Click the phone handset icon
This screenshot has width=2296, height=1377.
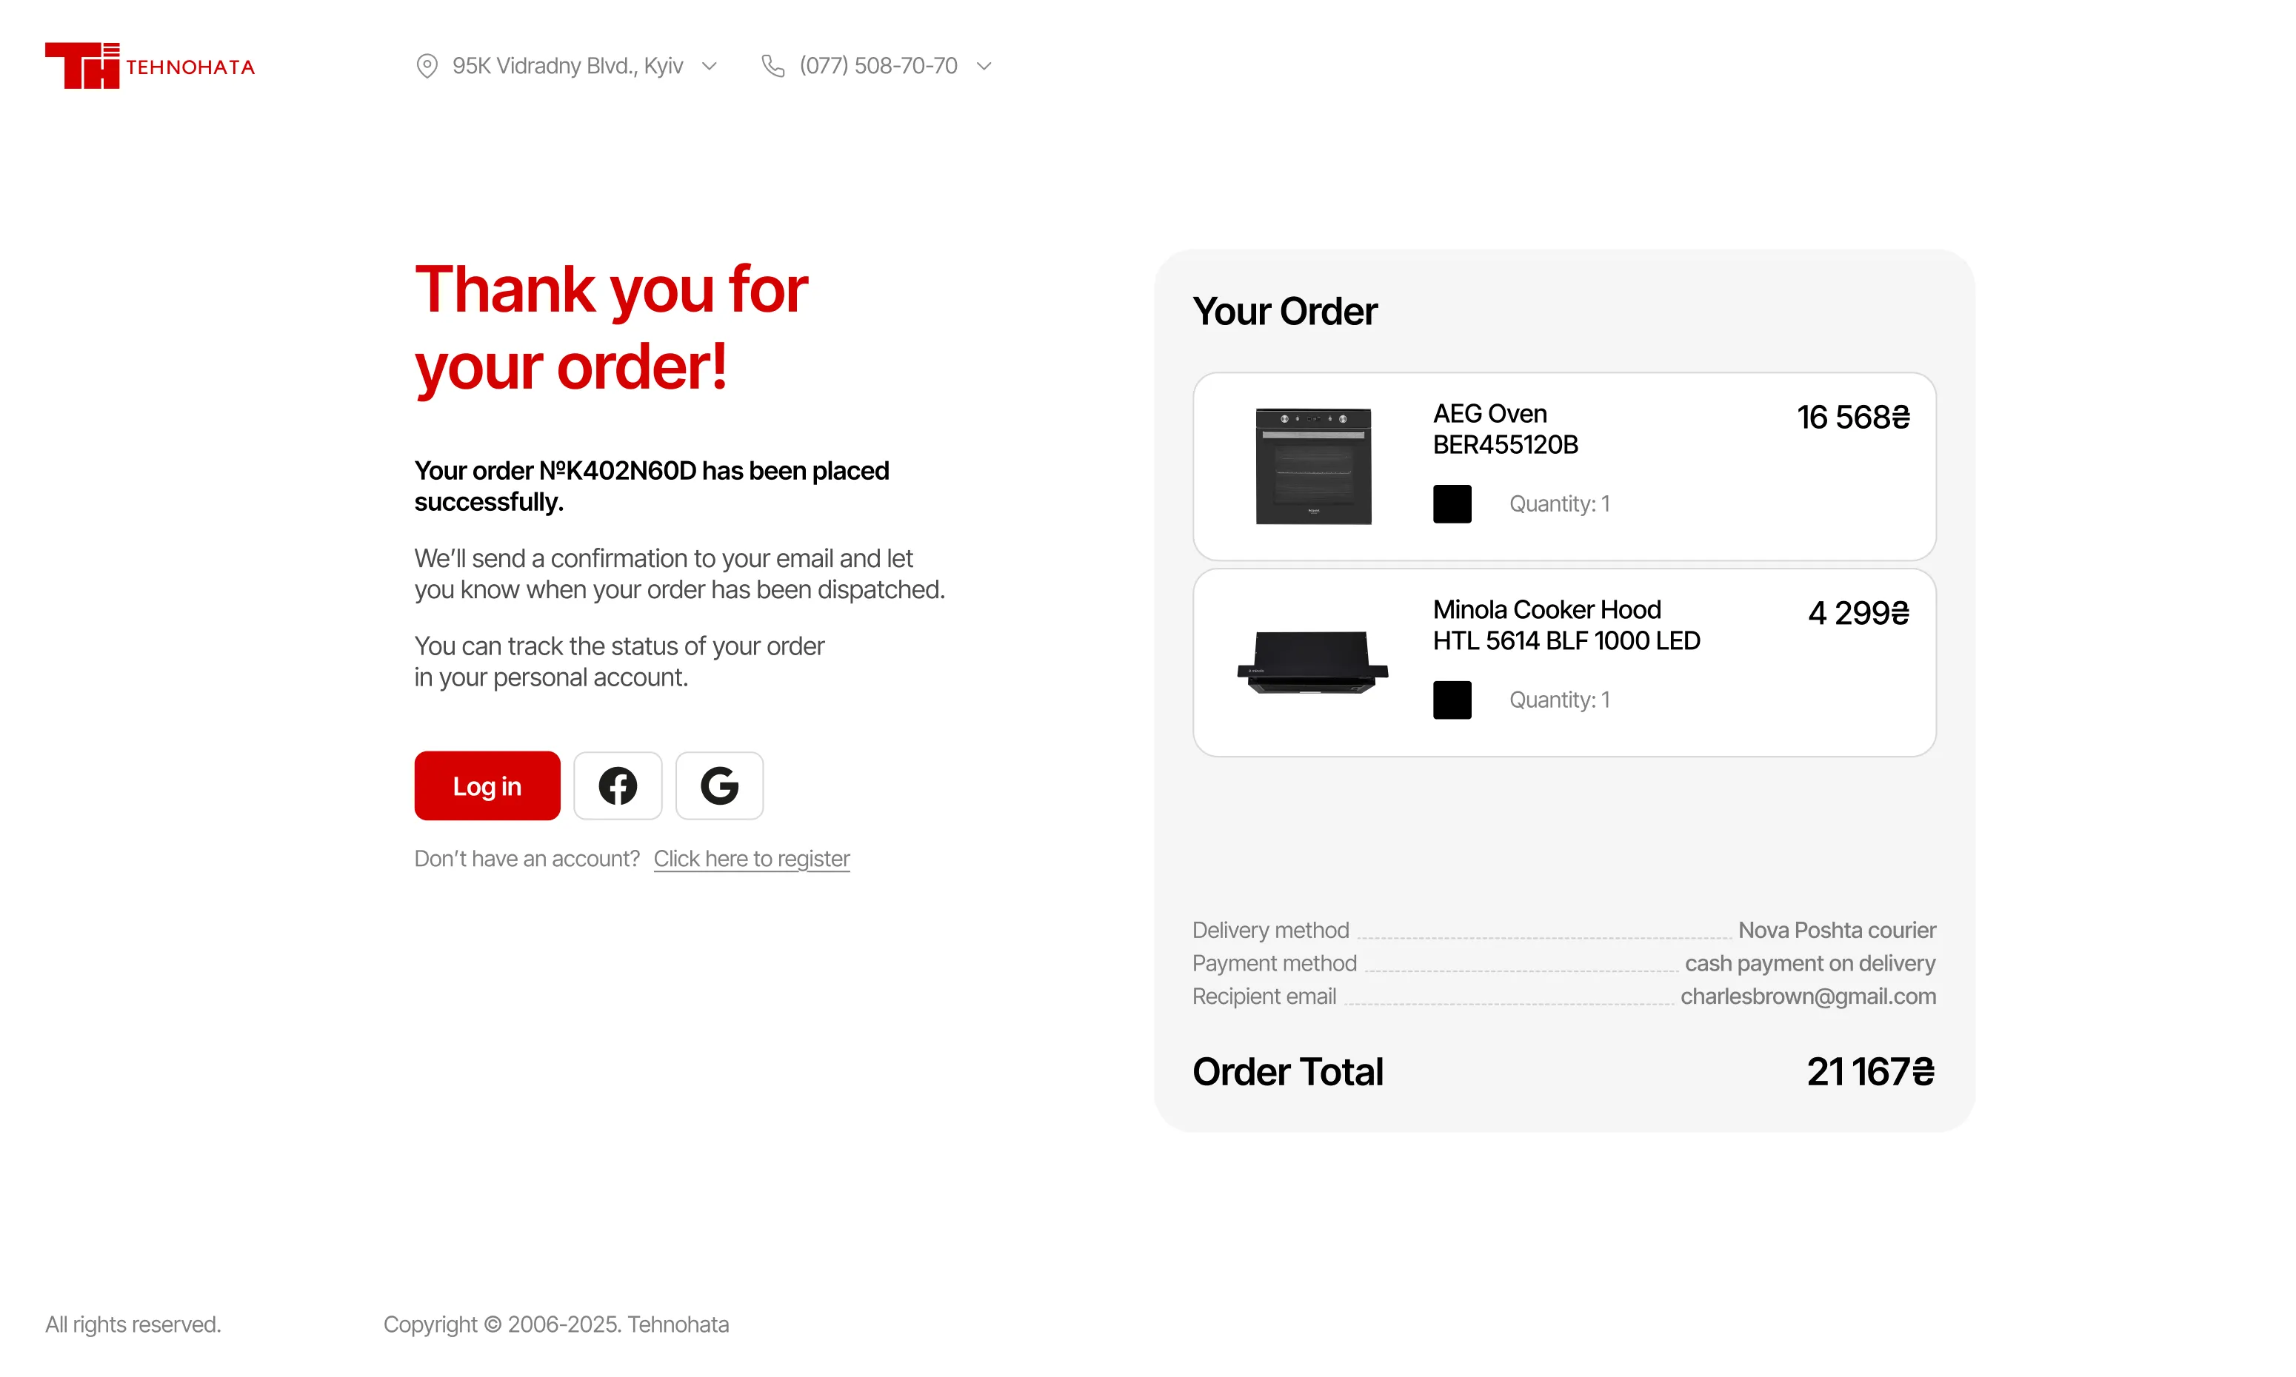tap(772, 66)
